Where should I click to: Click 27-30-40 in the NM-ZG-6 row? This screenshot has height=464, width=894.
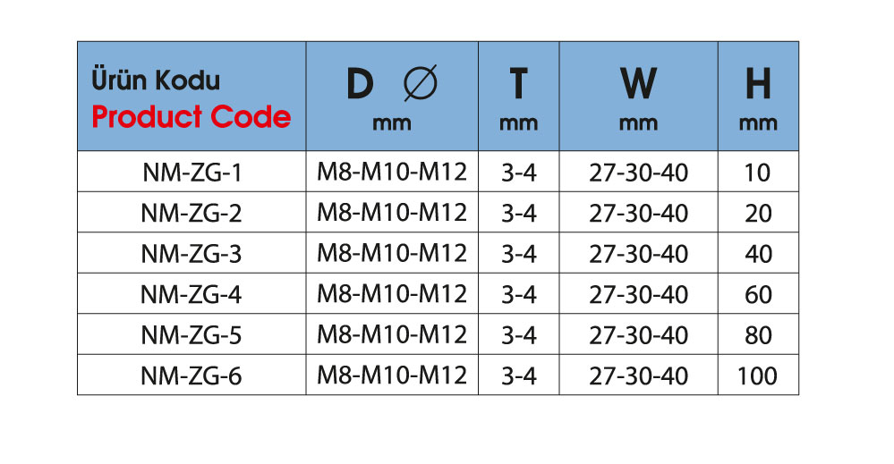pos(638,375)
